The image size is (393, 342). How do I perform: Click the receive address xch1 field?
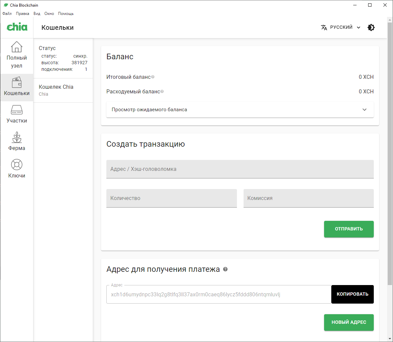click(x=219, y=294)
